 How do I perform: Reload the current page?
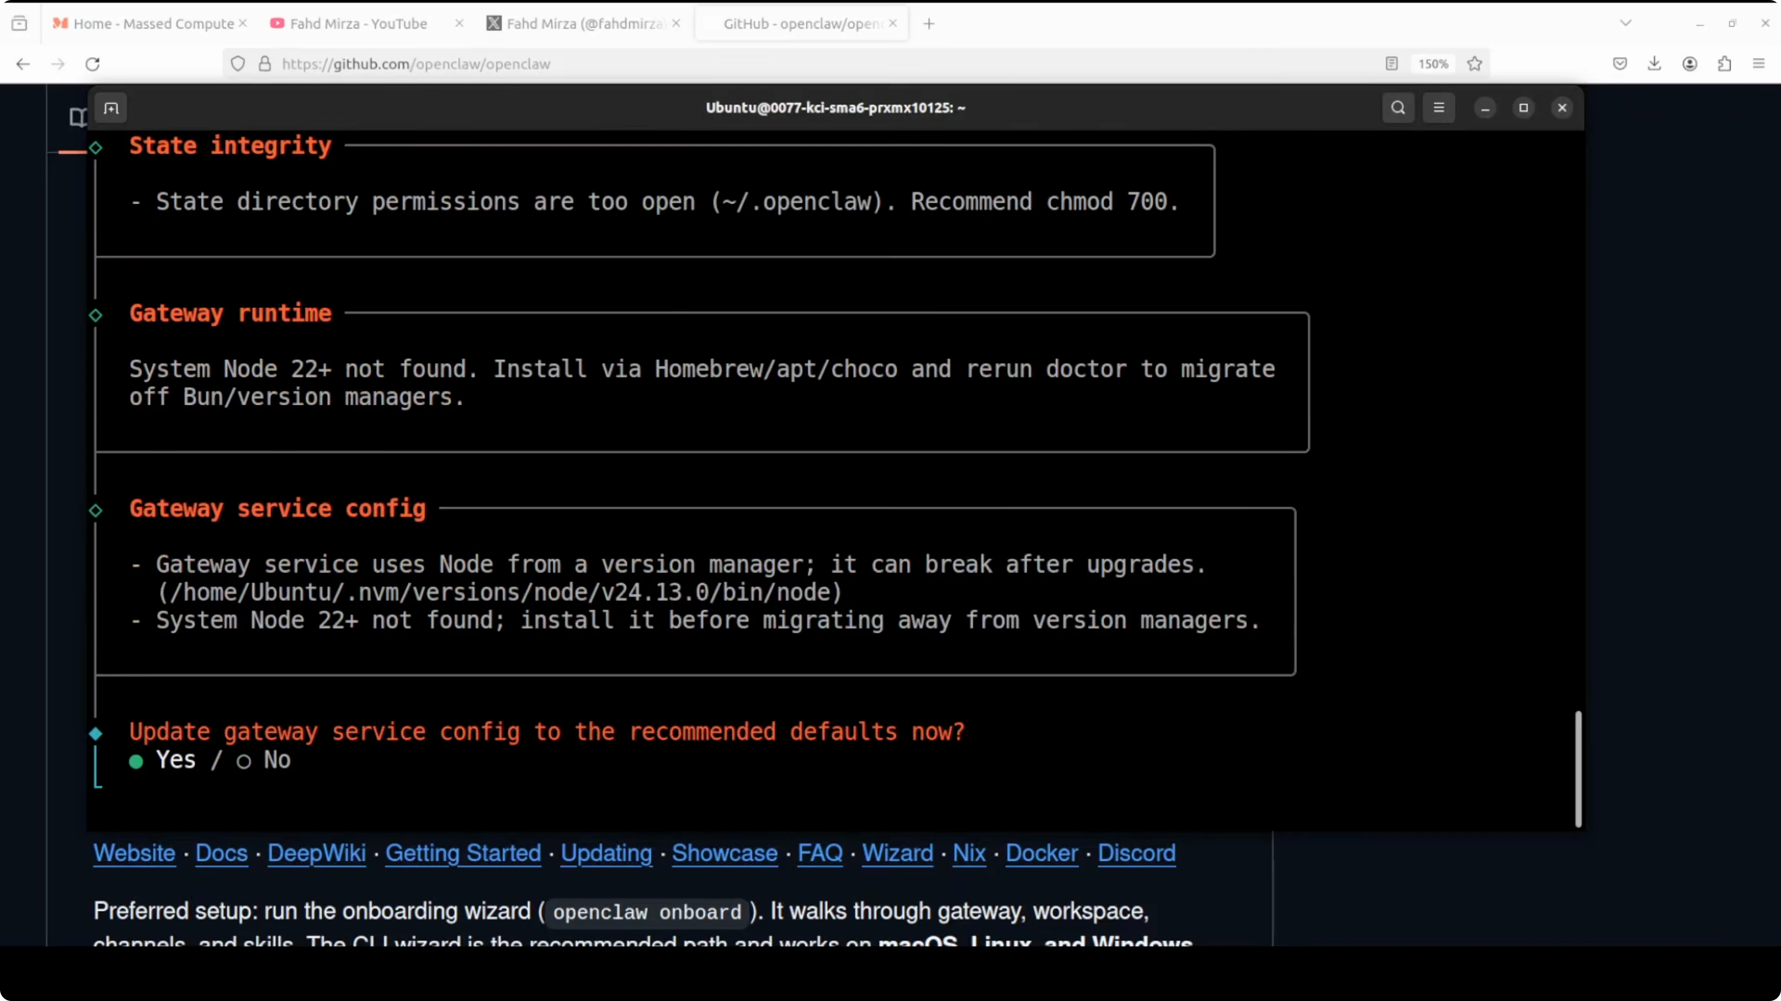(x=92, y=63)
